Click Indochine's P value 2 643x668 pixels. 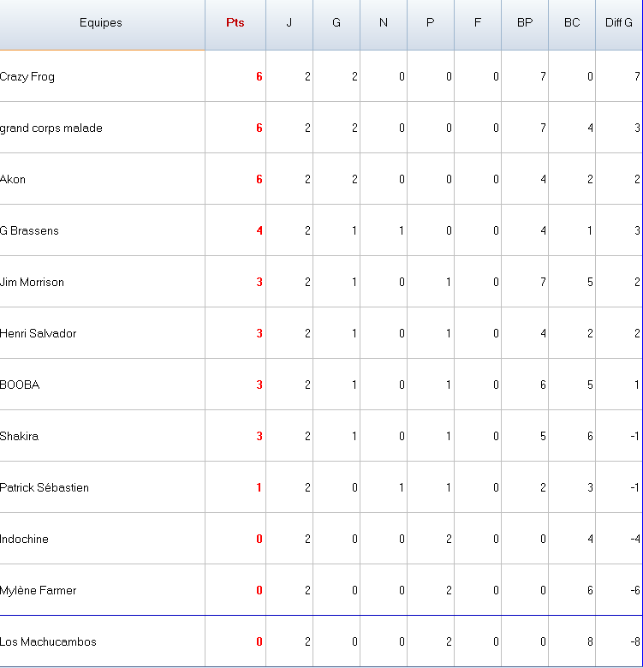449,540
